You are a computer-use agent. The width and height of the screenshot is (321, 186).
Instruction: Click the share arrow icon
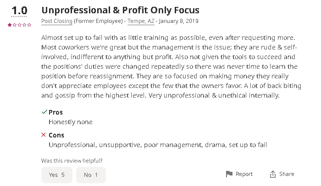coord(273,174)
